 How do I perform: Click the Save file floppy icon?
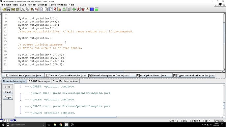pos(9,9)
